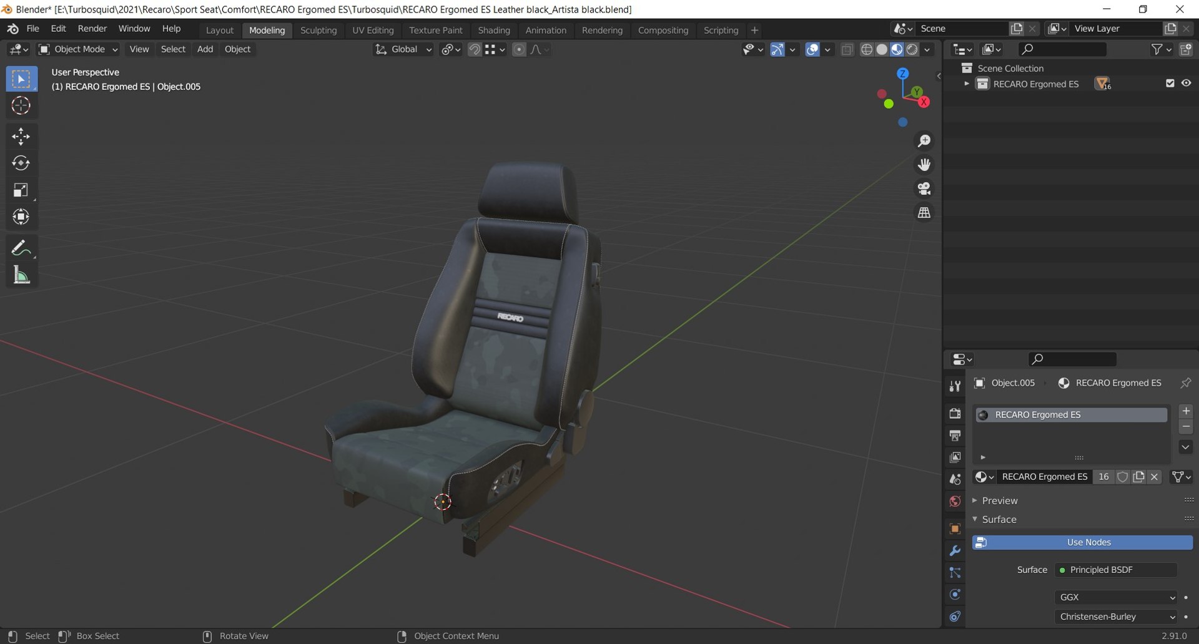Select the Annotate tool
The width and height of the screenshot is (1199, 644).
point(21,248)
